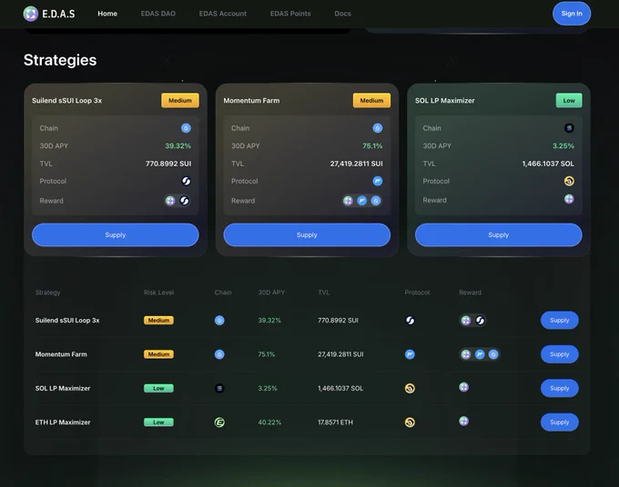This screenshot has height=487, width=619.
Task: Click Solana chain icon on SOL LP Maximizer card
Action: pos(569,128)
